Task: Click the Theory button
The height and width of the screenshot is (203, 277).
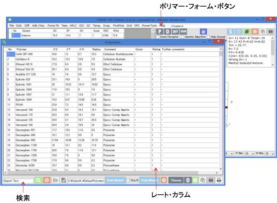Action: 176,180
